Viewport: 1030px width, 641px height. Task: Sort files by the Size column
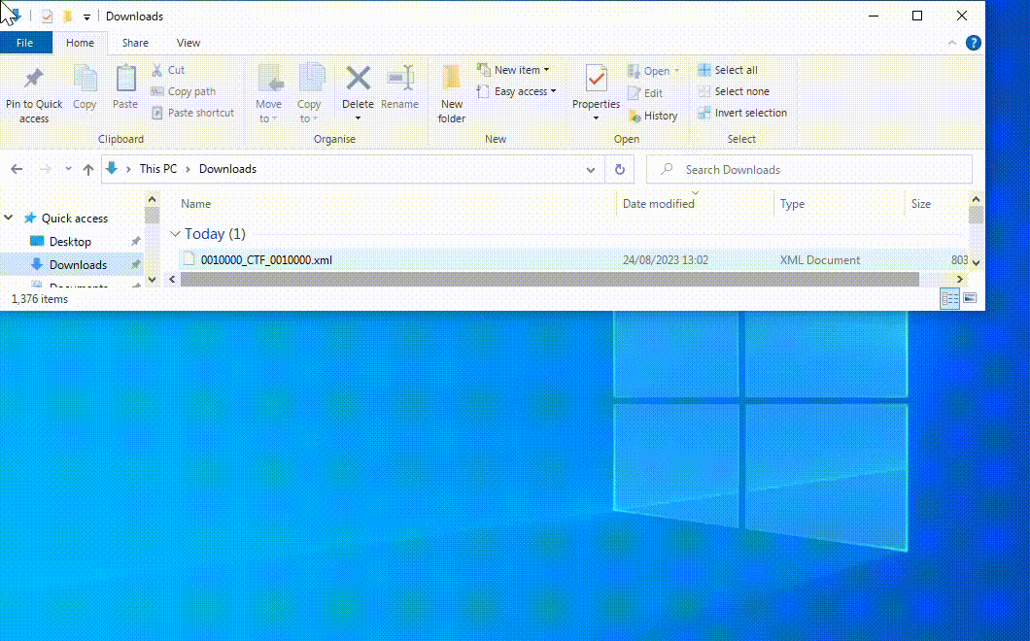921,204
